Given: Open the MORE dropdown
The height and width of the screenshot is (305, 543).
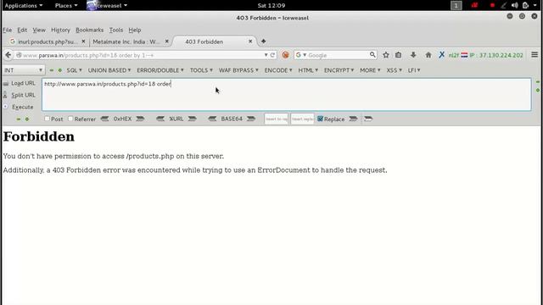Looking at the screenshot, I should pos(370,70).
